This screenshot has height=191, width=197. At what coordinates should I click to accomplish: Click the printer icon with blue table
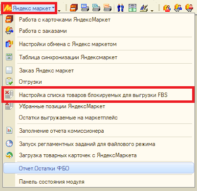click(85, 8)
